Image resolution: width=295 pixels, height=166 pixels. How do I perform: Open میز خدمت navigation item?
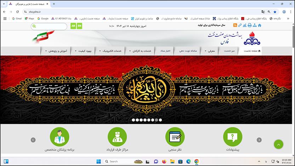(229, 51)
